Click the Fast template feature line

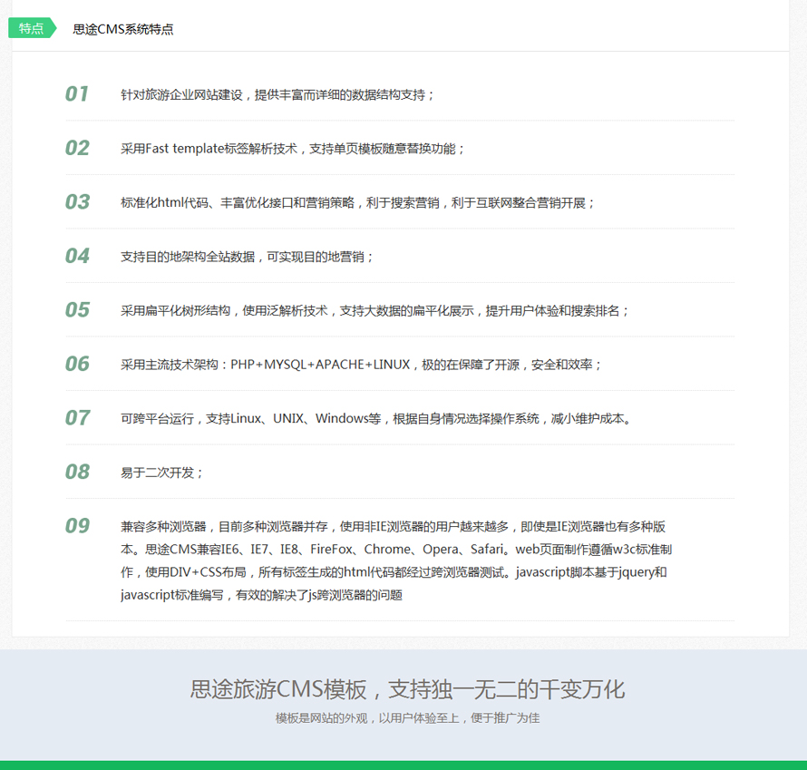point(292,149)
